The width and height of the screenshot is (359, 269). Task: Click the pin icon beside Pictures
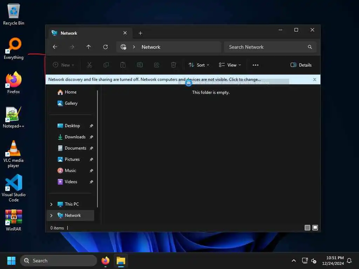(92, 159)
